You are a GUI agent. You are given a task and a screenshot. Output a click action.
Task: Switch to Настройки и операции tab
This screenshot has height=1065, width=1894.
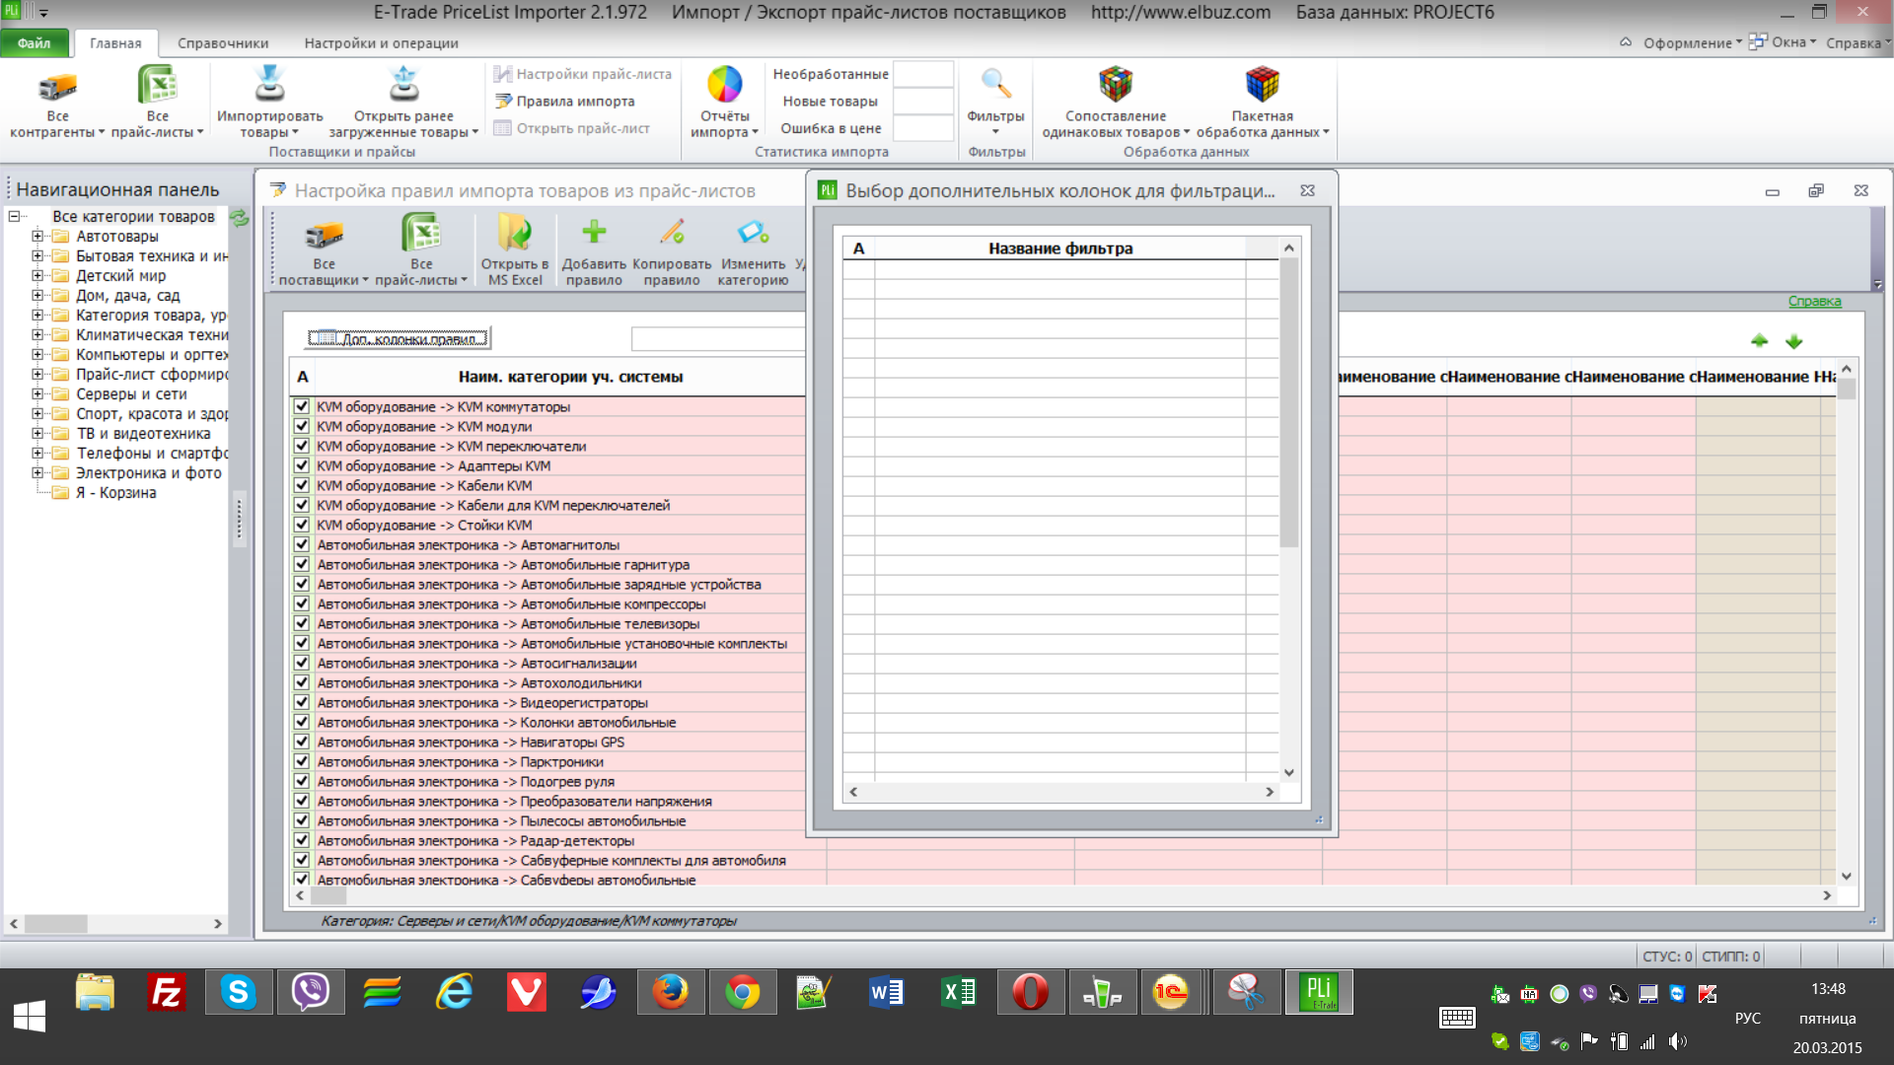381,42
